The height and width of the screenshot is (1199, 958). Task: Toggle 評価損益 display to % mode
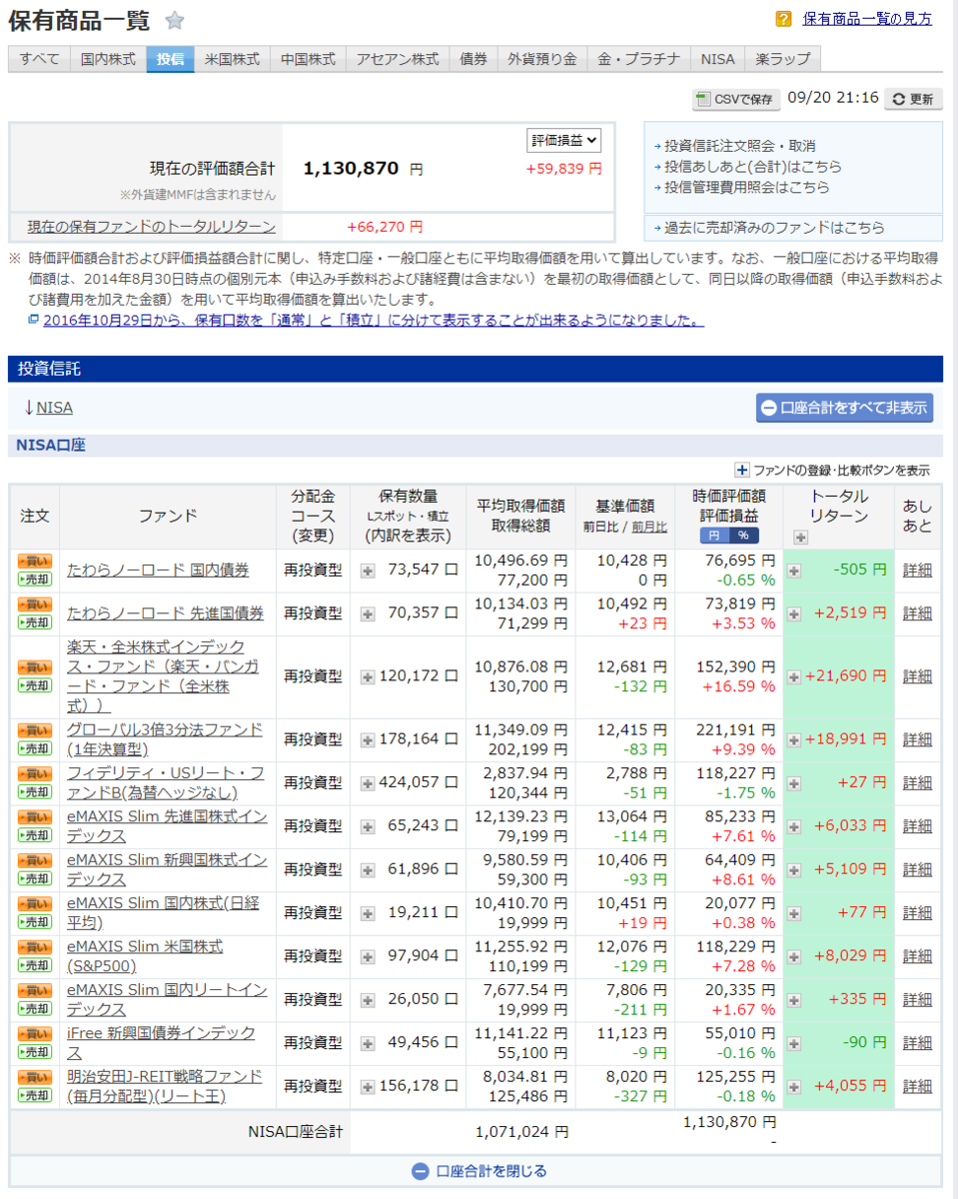coord(742,536)
